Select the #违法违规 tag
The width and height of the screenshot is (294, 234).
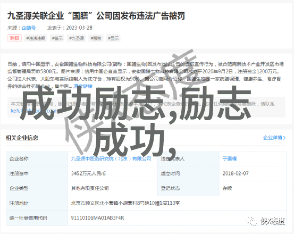point(36,38)
